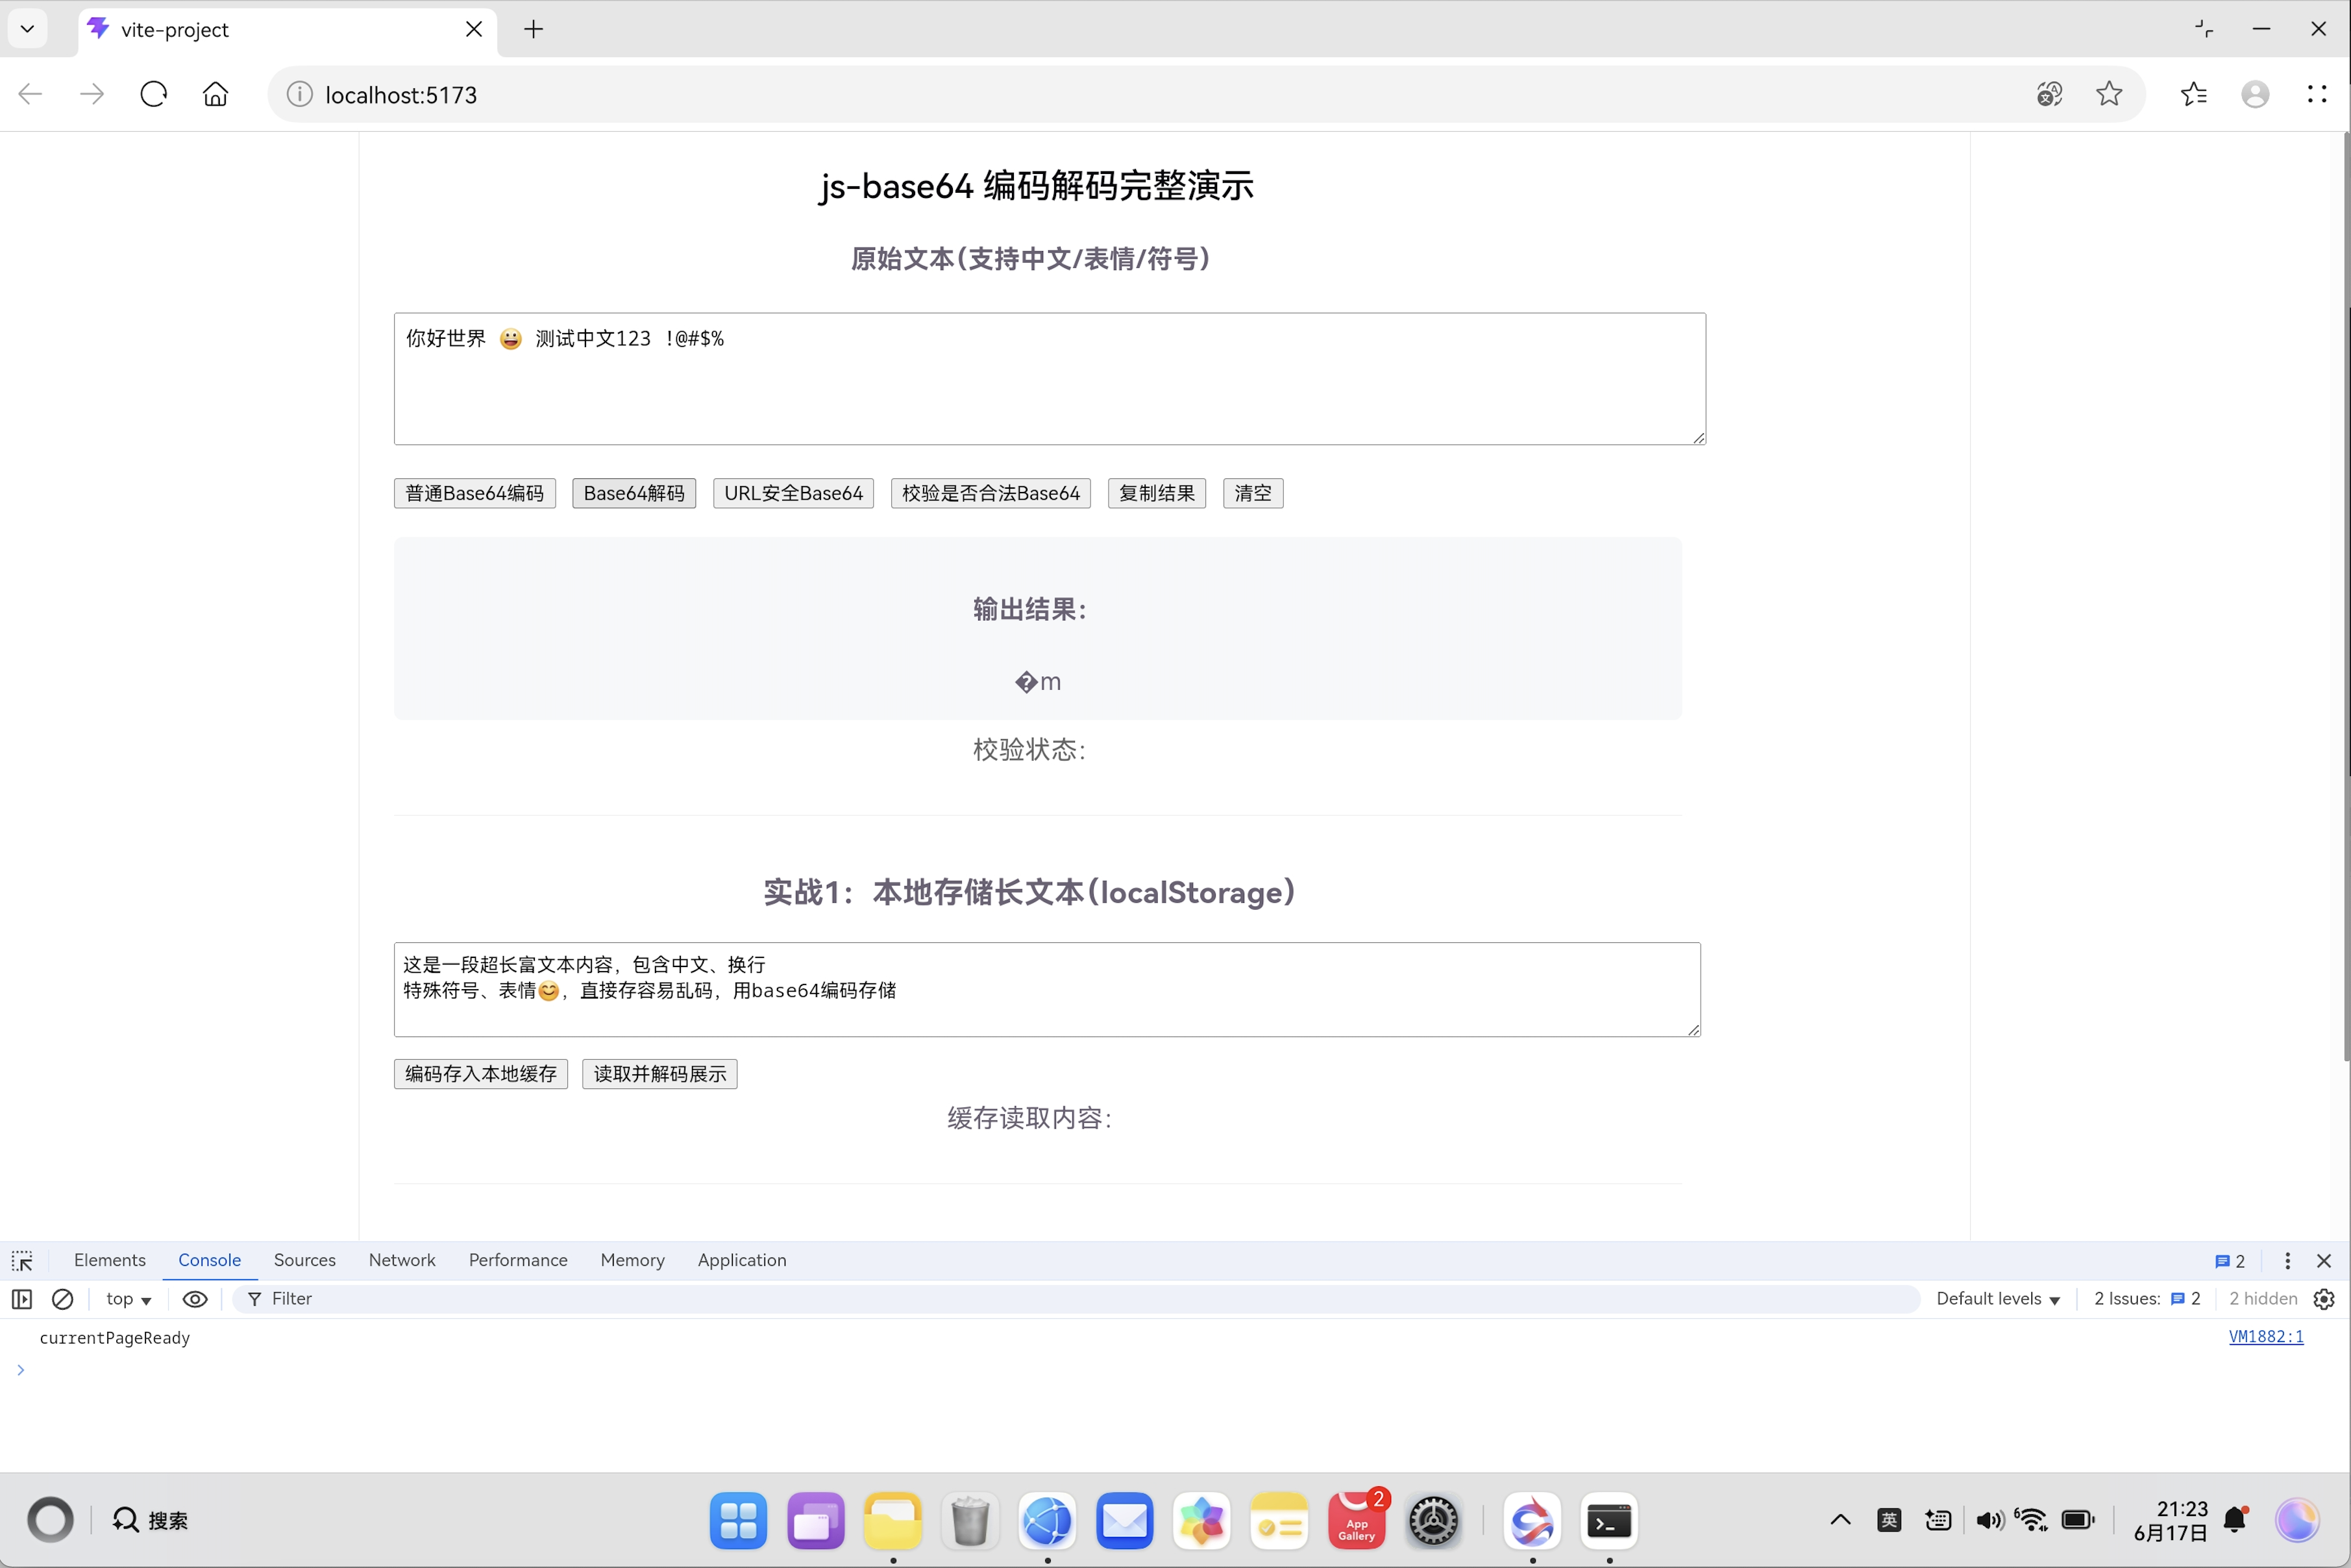The height and width of the screenshot is (1568, 2351).
Task: Switch to the Performance tab
Action: (x=517, y=1260)
